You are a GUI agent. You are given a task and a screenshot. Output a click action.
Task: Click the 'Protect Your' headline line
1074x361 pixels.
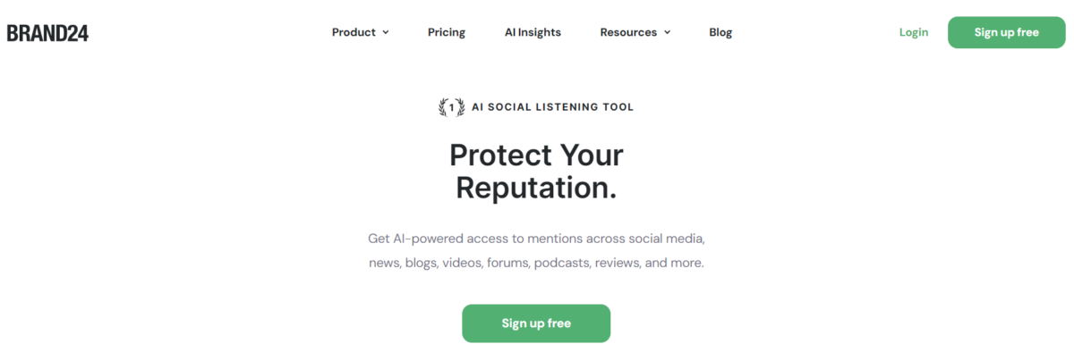coord(536,155)
